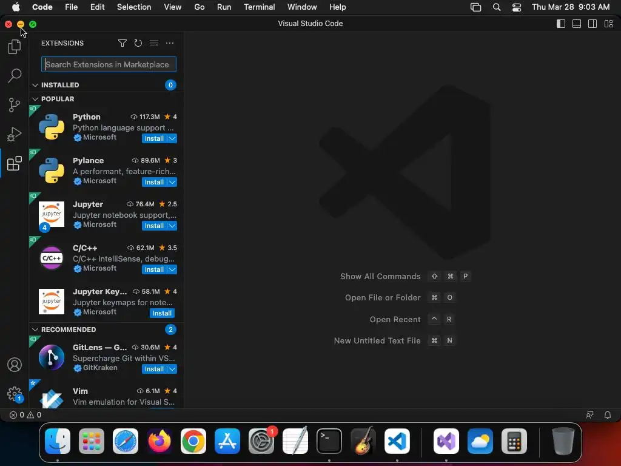Open the C/C++ extension icon
The image size is (621, 466).
point(52,258)
